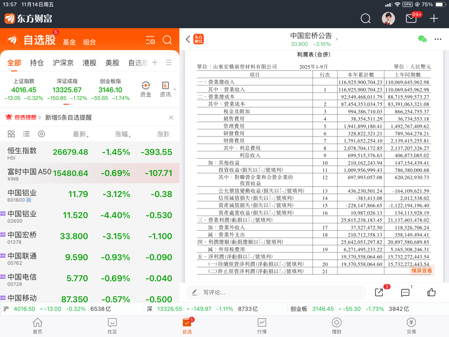Image resolution: width=449 pixels, height=337 pixels.
Task: Open the mail inbox with 99+ badge
Action: (411, 18)
